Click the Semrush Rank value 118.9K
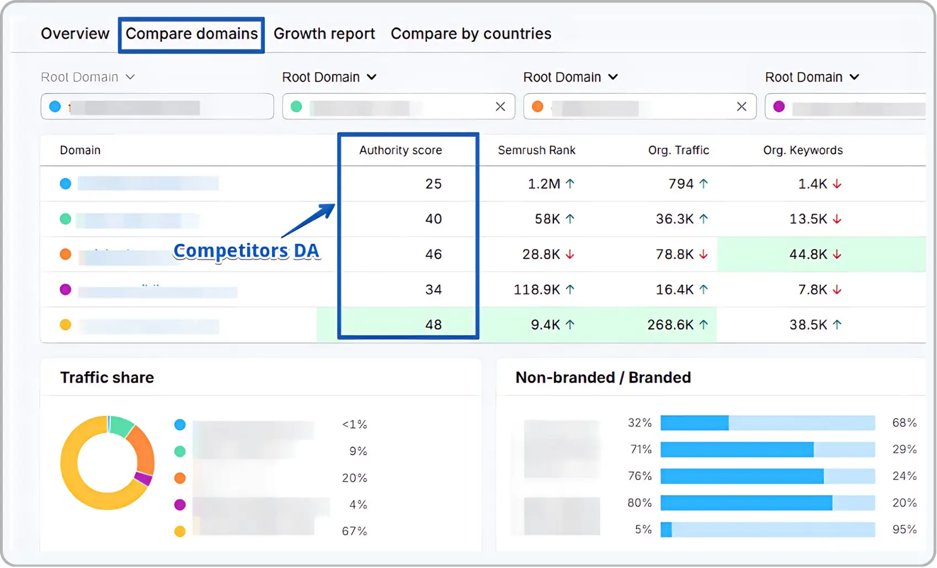Viewport: 937px width, 568px height. 537,290
